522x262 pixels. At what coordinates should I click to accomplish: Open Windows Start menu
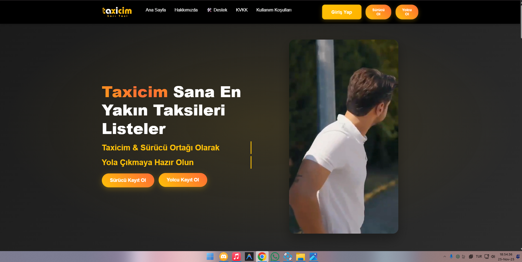click(x=210, y=257)
